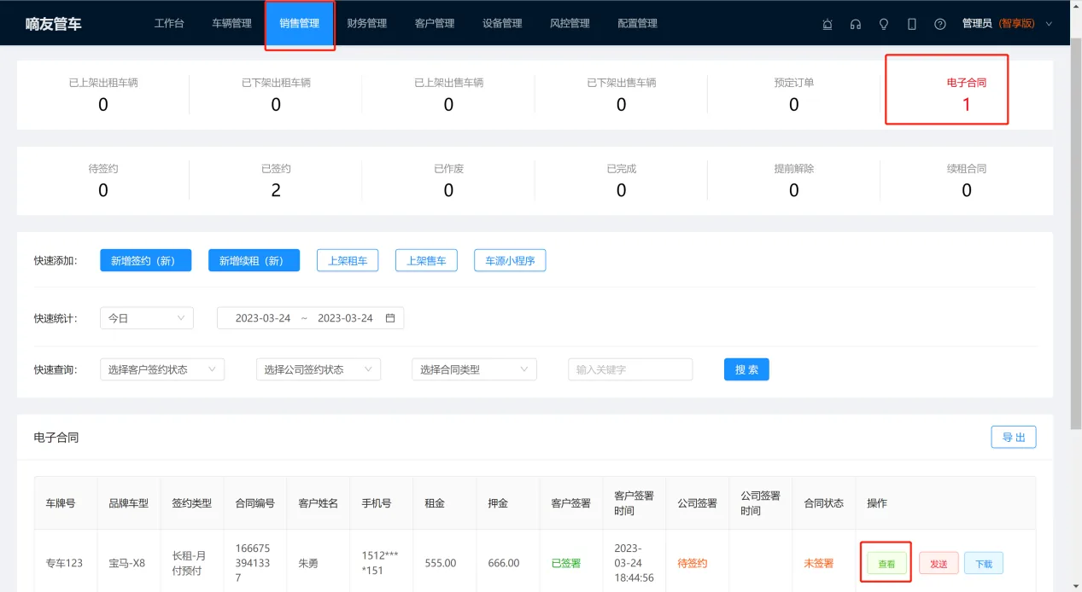This screenshot has height=592, width=1082.
Task: Select 已上架出售车辆 stat
Action: click(x=448, y=95)
